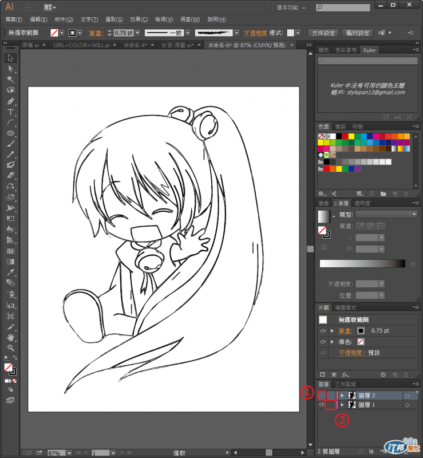This screenshot has width=423, height=458.
Task: Expand 筆畫 row in appearance panel
Action: click(332, 331)
